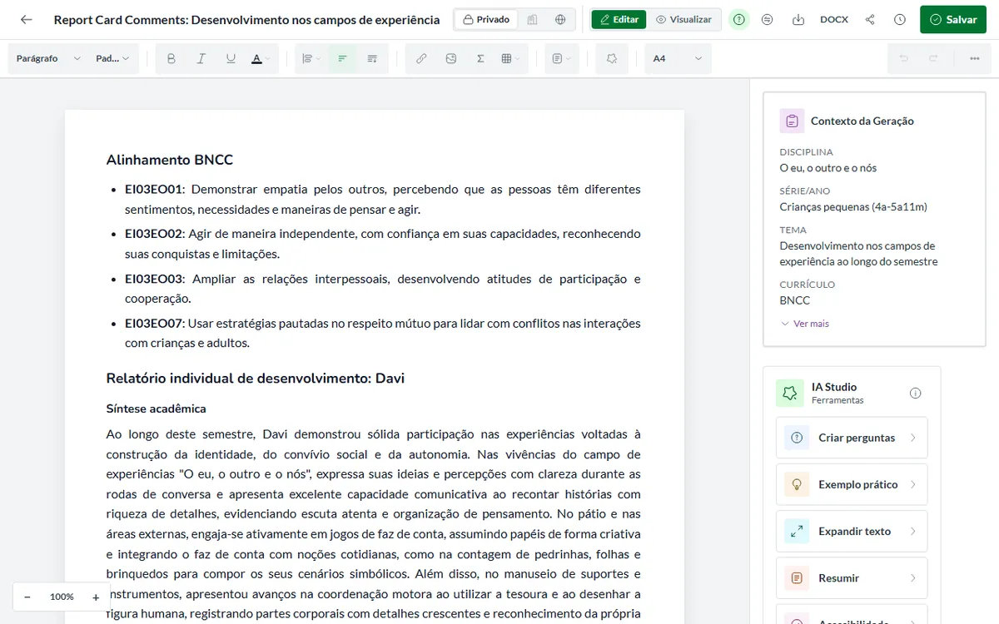
Task: Click the document title Report Card Comments
Action: tap(246, 19)
